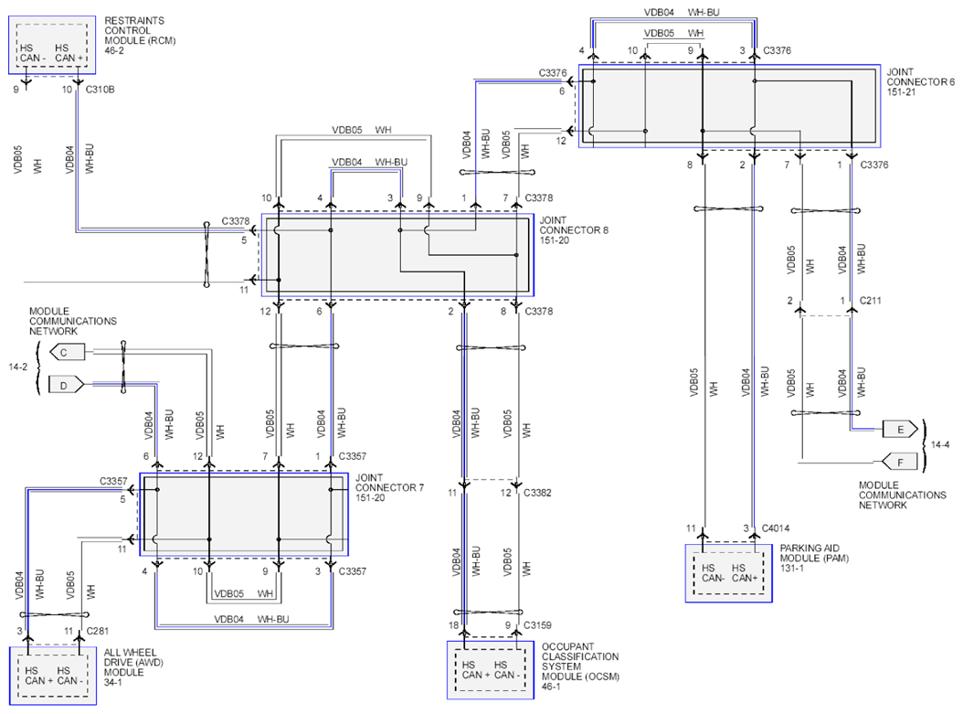Click the D reference arrow connector
963x714 pixels.
[x=67, y=385]
